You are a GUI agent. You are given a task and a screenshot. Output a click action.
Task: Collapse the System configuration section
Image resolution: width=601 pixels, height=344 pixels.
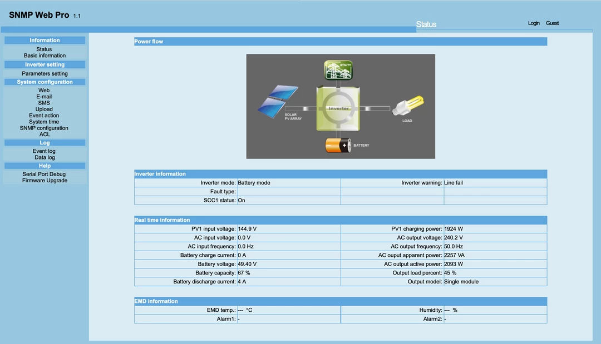point(45,82)
